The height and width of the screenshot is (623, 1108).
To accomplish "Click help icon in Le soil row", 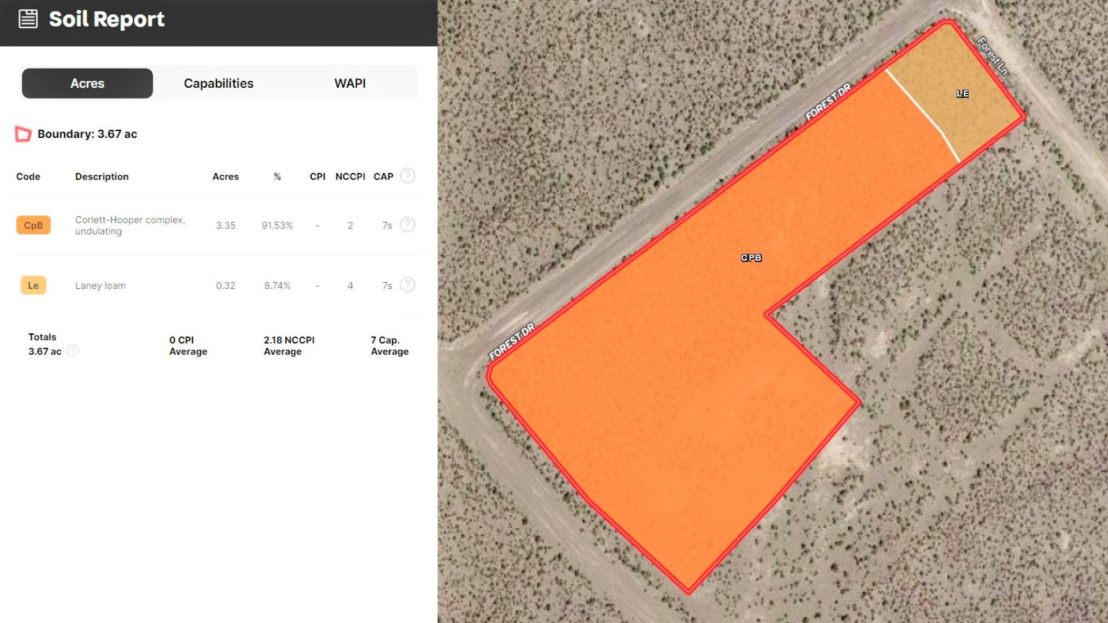I will coord(407,284).
